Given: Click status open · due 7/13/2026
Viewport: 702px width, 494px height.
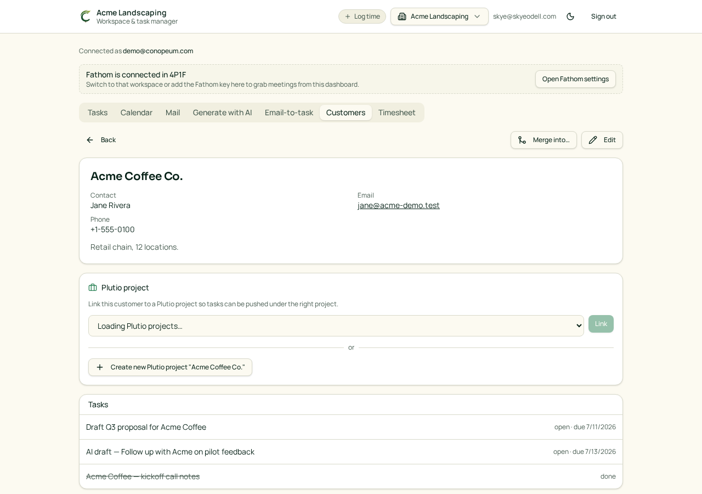Looking at the screenshot, I should point(585,452).
